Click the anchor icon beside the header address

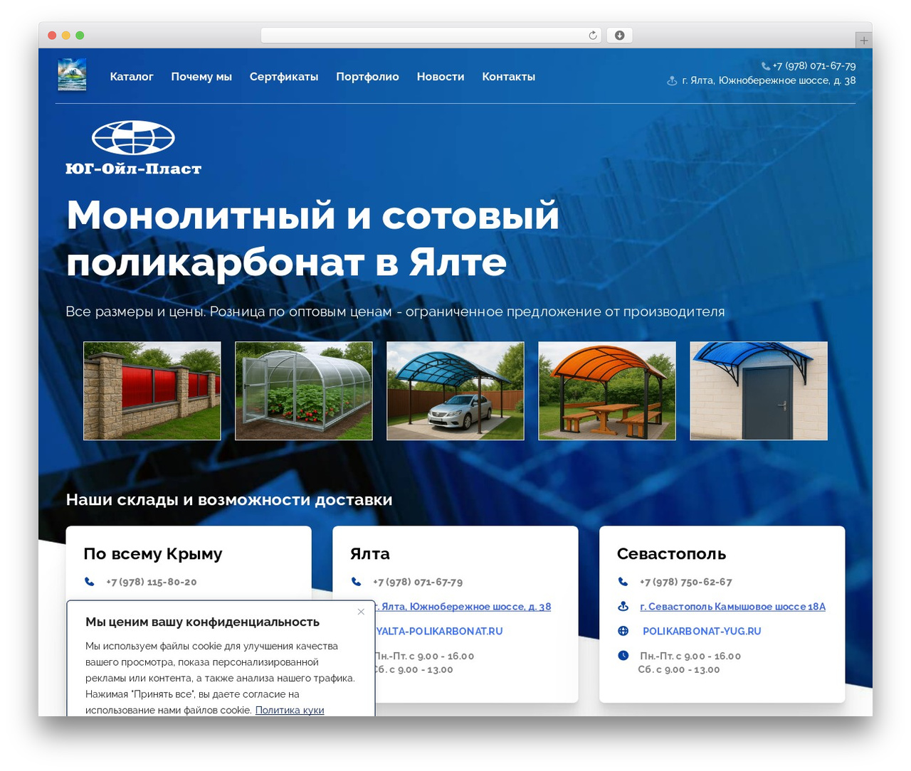pyautogui.click(x=671, y=81)
